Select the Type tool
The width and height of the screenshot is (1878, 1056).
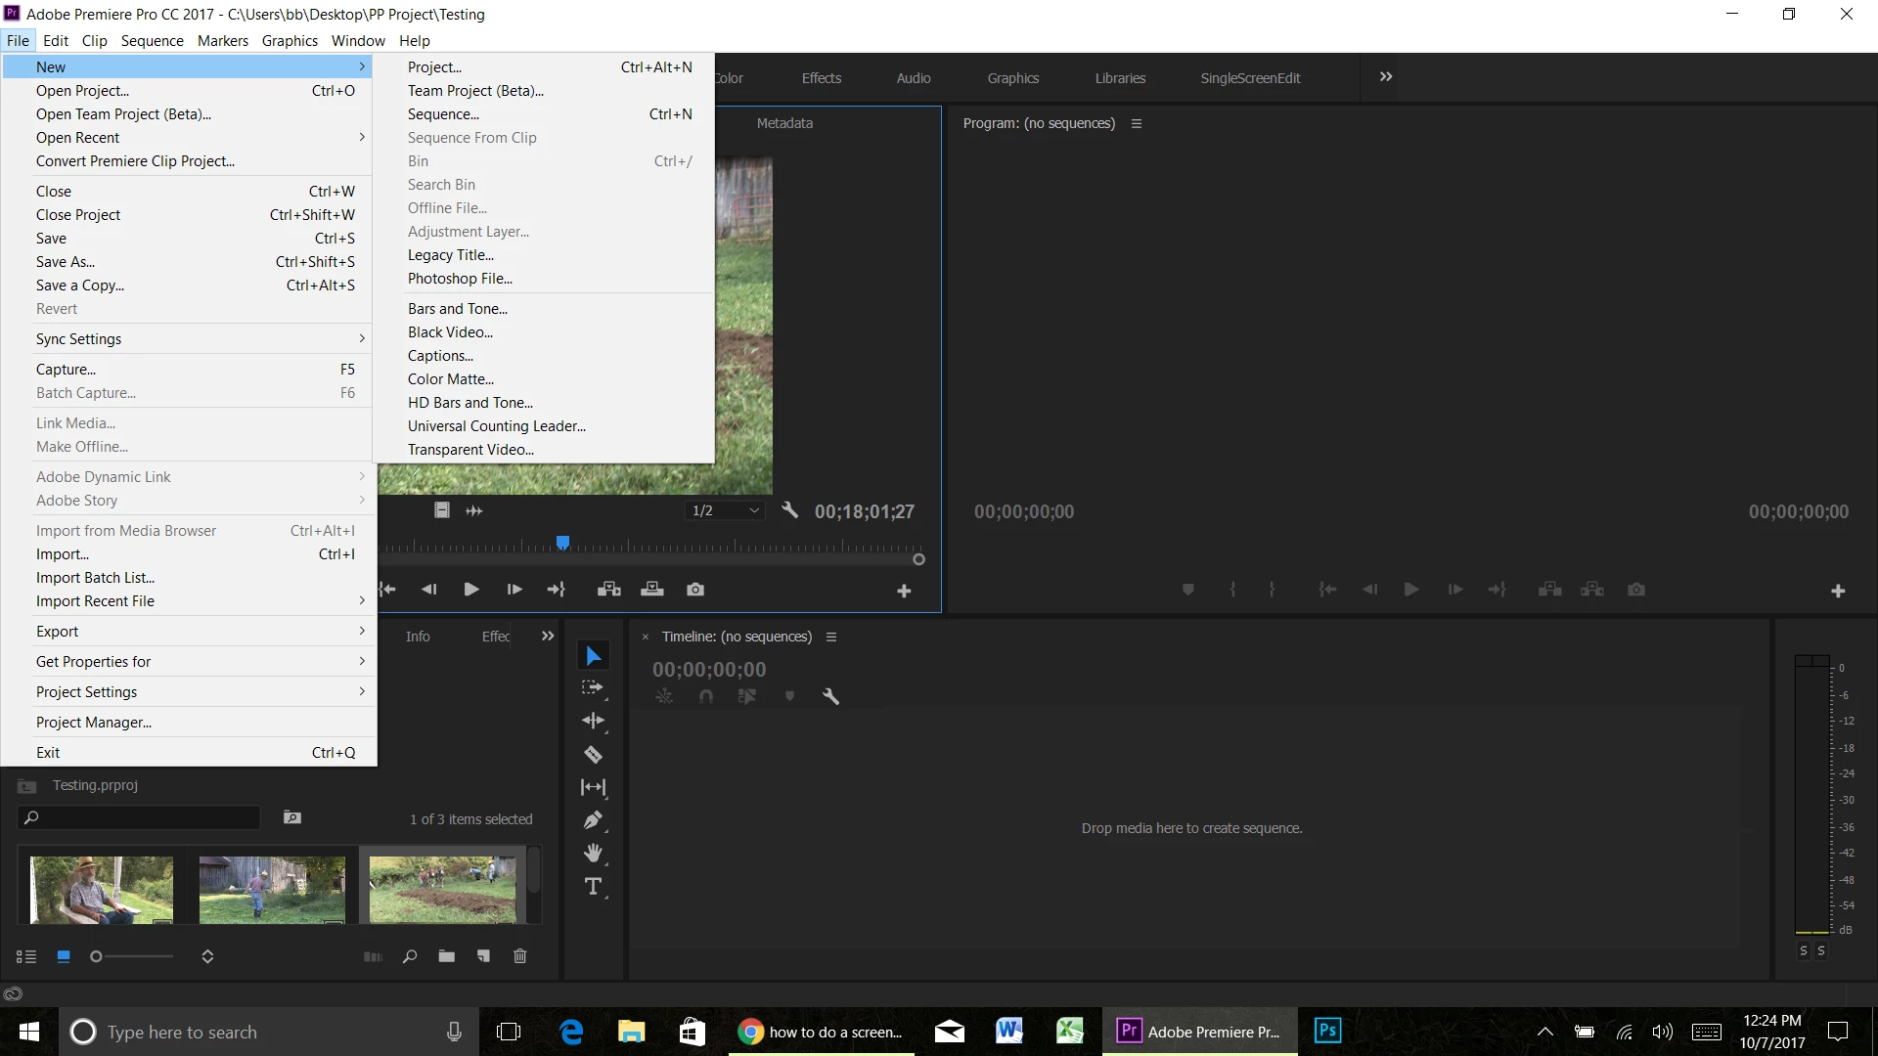[x=593, y=887]
